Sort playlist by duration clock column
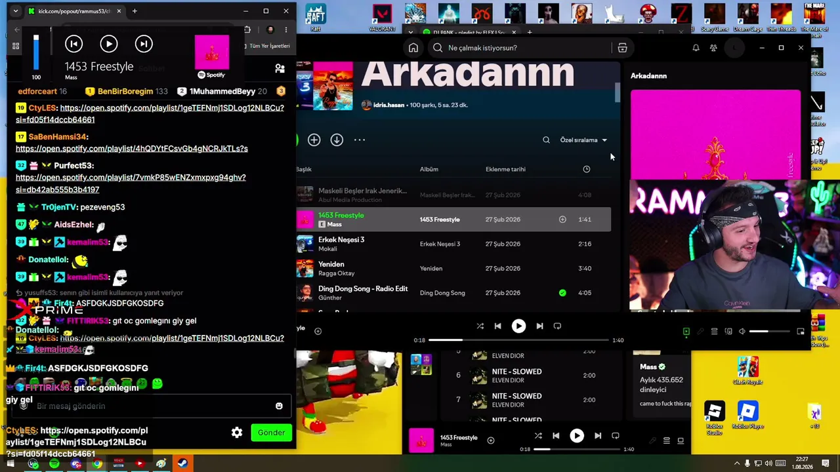 coord(586,169)
